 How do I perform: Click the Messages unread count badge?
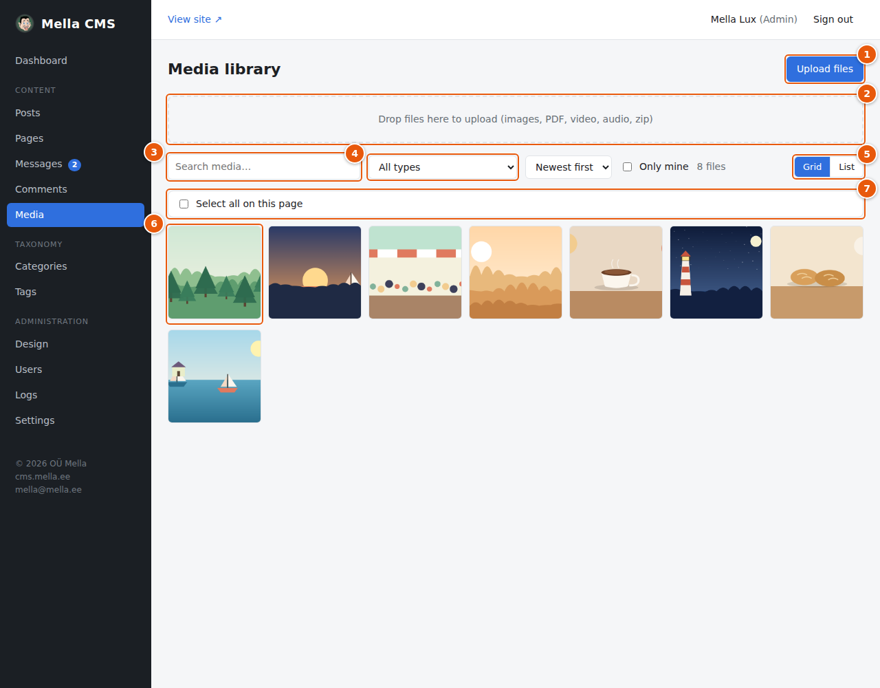(x=74, y=164)
